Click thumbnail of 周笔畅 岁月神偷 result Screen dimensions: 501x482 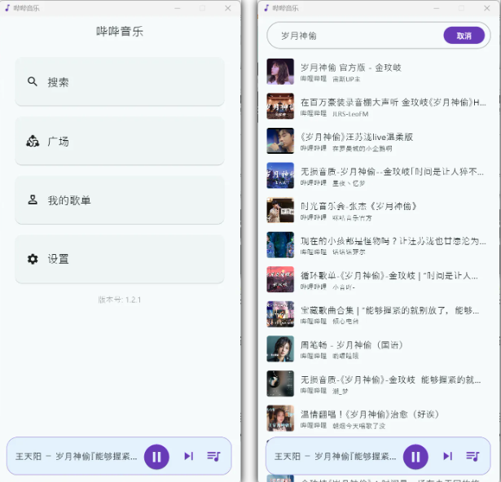[x=280, y=348]
